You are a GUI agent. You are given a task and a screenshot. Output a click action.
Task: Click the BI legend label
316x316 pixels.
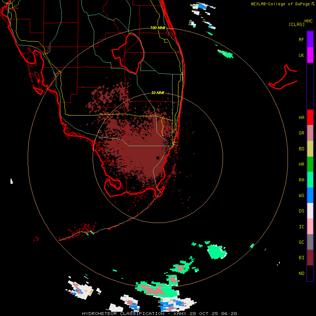tap(301, 258)
